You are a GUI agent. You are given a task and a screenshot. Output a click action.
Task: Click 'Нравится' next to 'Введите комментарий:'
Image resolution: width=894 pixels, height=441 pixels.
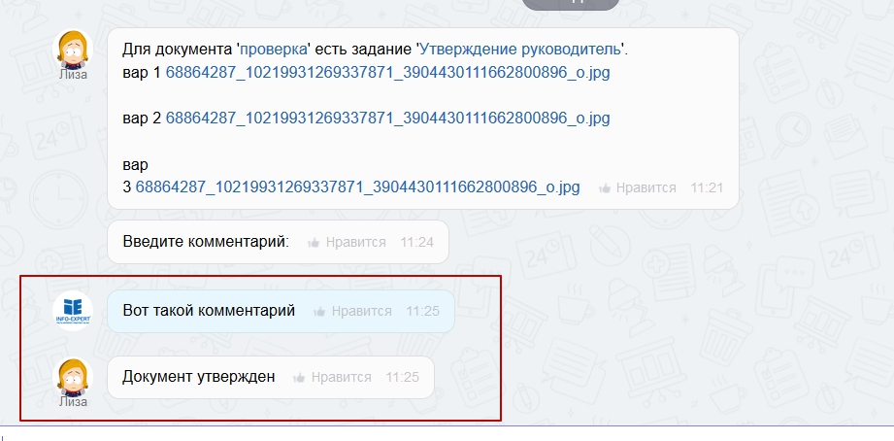pyautogui.click(x=356, y=243)
